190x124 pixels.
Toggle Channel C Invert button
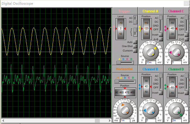tap(186, 35)
